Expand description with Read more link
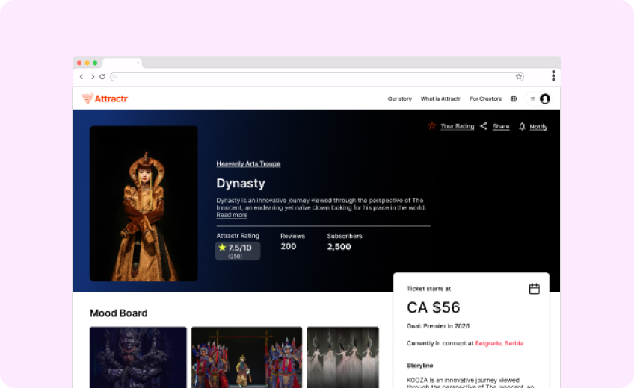This screenshot has width=634, height=388. 232,215
